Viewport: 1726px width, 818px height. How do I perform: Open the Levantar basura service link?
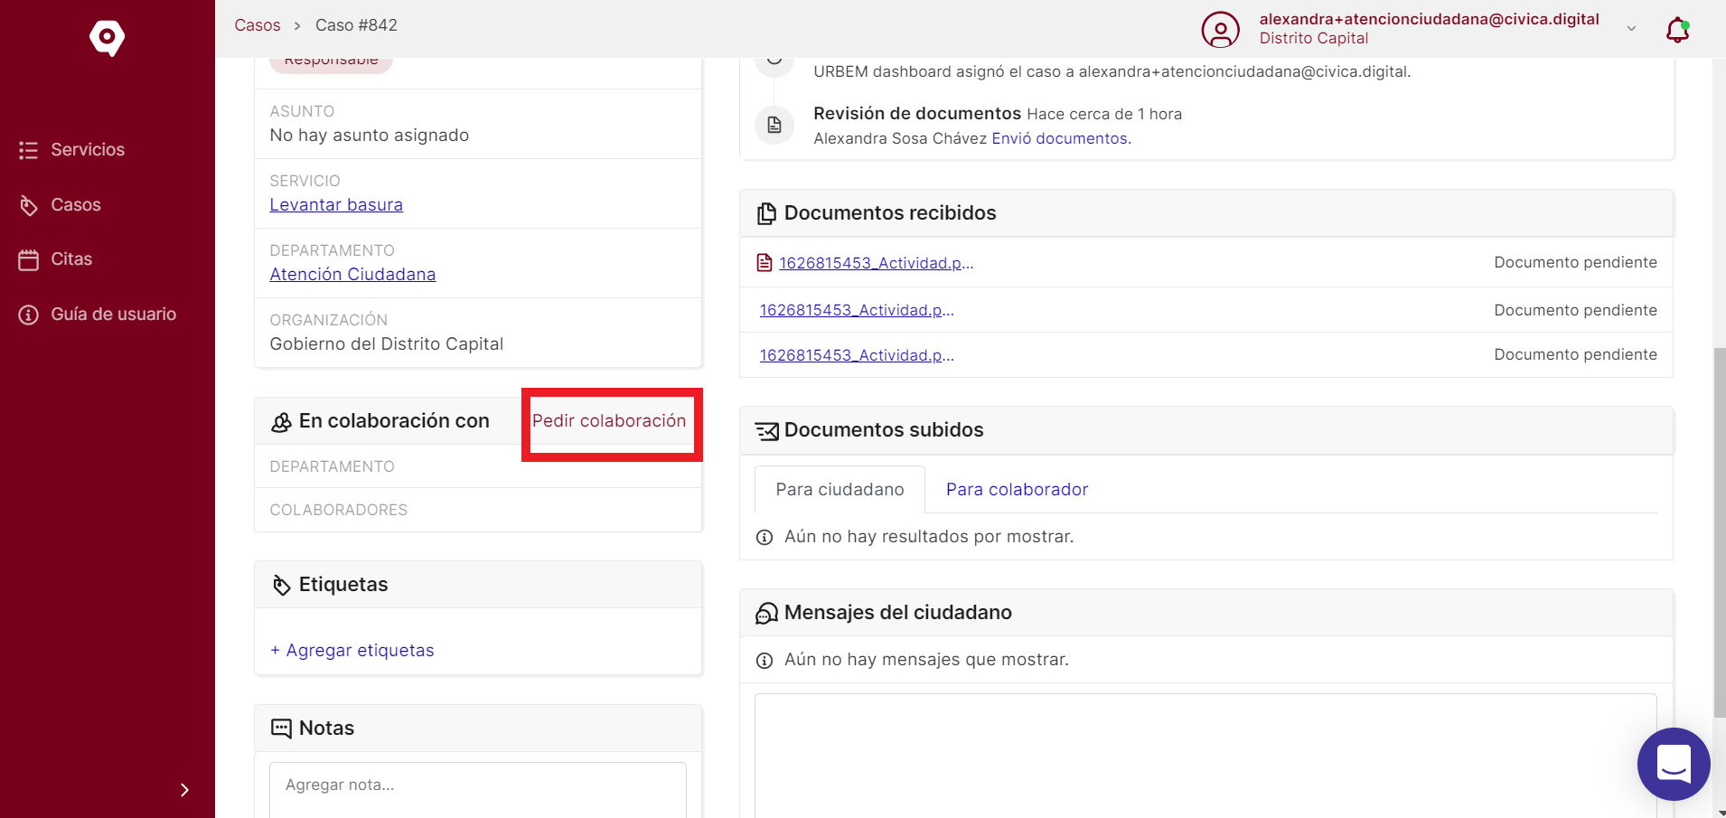[x=336, y=205]
